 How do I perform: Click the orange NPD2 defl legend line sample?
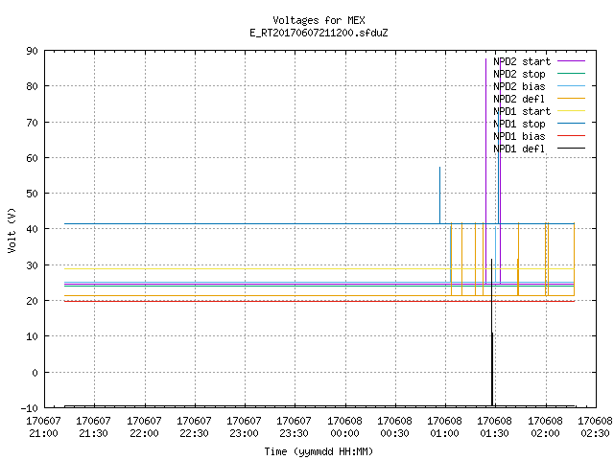pyautogui.click(x=571, y=98)
